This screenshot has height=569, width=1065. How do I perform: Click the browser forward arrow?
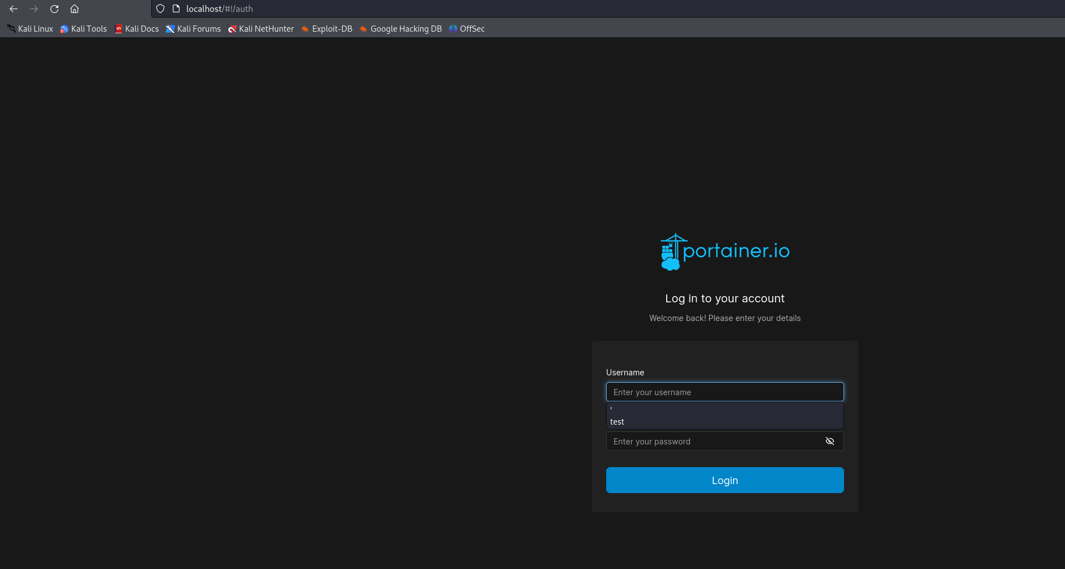point(34,9)
